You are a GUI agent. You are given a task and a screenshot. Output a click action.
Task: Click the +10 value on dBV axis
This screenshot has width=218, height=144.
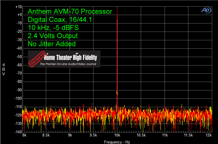(18, 6)
